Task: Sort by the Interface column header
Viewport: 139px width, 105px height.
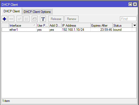Action: (23, 25)
